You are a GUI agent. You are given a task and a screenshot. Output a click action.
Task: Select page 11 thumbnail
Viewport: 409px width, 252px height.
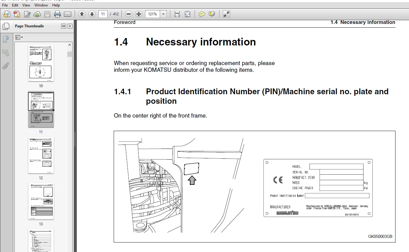41,109
